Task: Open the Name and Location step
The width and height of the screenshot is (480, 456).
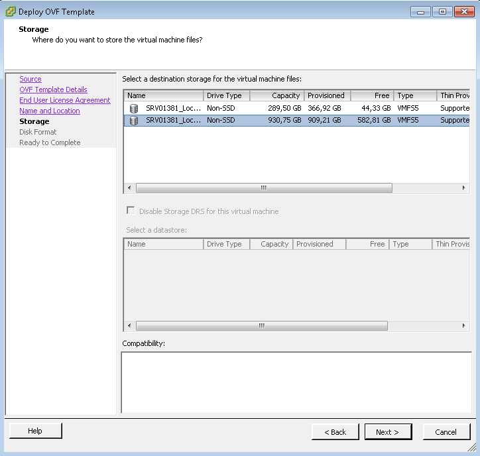Action: tap(50, 111)
